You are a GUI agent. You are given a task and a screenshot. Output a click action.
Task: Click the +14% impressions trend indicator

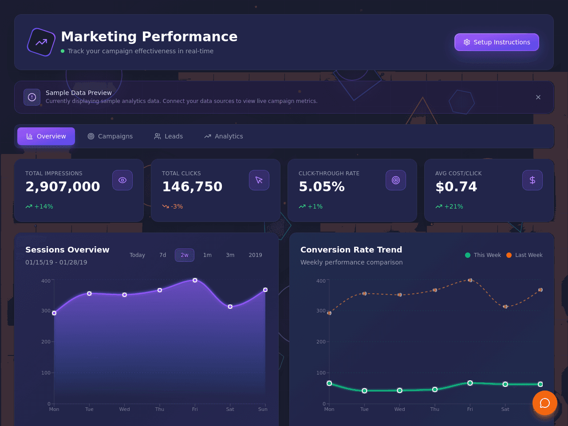click(x=39, y=206)
